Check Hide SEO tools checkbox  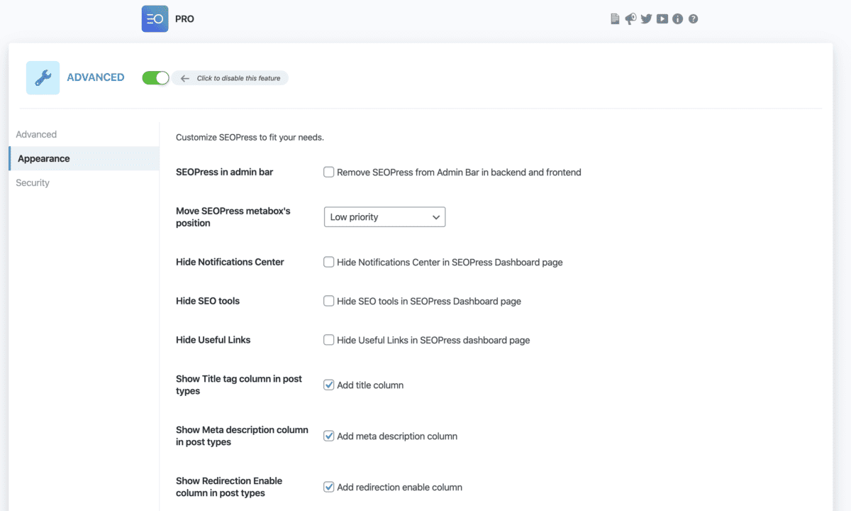(329, 301)
